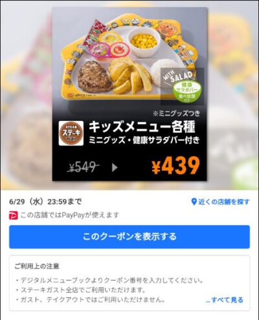The width and height of the screenshot is (259, 320).
Task: Click the gray arrow between the prices
Action: [x=115, y=167]
